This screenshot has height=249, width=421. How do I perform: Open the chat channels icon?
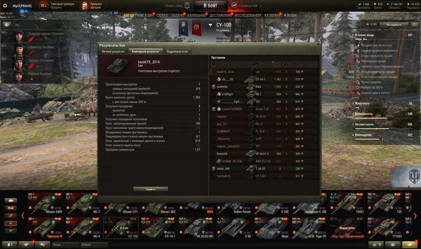click(x=42, y=244)
